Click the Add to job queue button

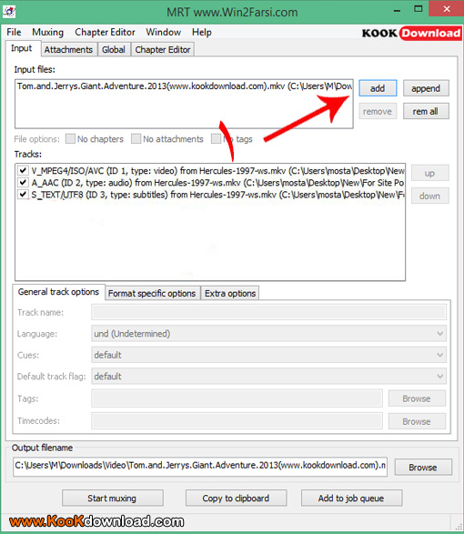[x=351, y=499]
